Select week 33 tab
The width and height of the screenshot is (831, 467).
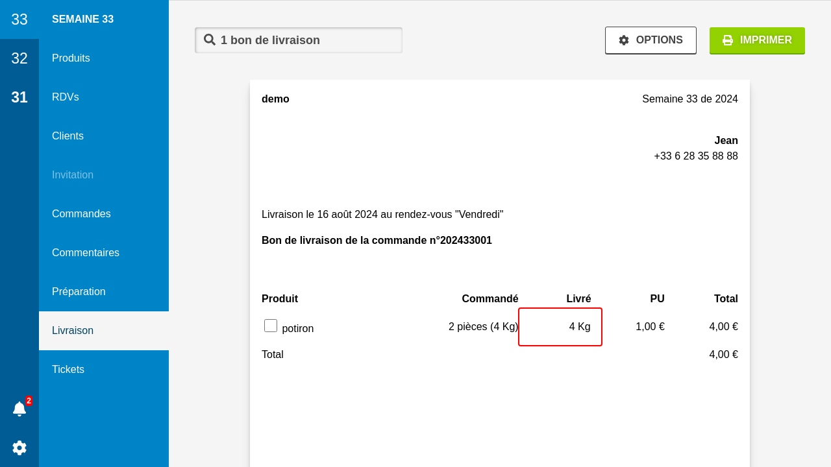click(x=19, y=19)
